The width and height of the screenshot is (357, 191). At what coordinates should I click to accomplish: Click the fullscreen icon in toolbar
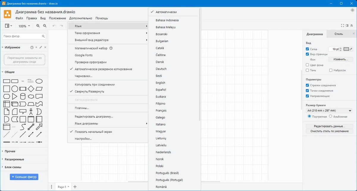343,26
